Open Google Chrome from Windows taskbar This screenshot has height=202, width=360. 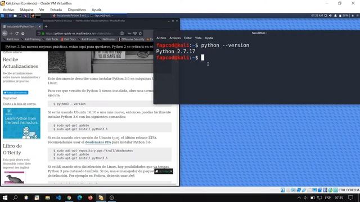point(69,198)
